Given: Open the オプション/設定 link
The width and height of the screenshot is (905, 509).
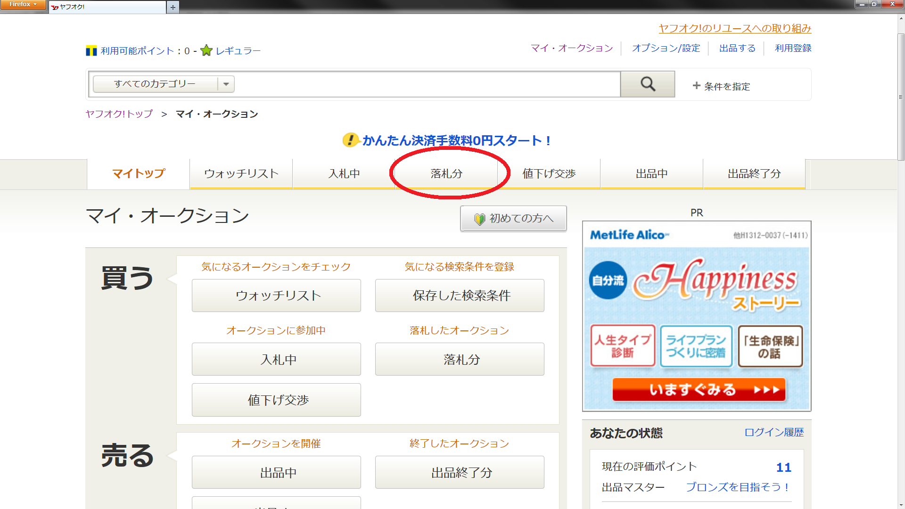Looking at the screenshot, I should [666, 48].
